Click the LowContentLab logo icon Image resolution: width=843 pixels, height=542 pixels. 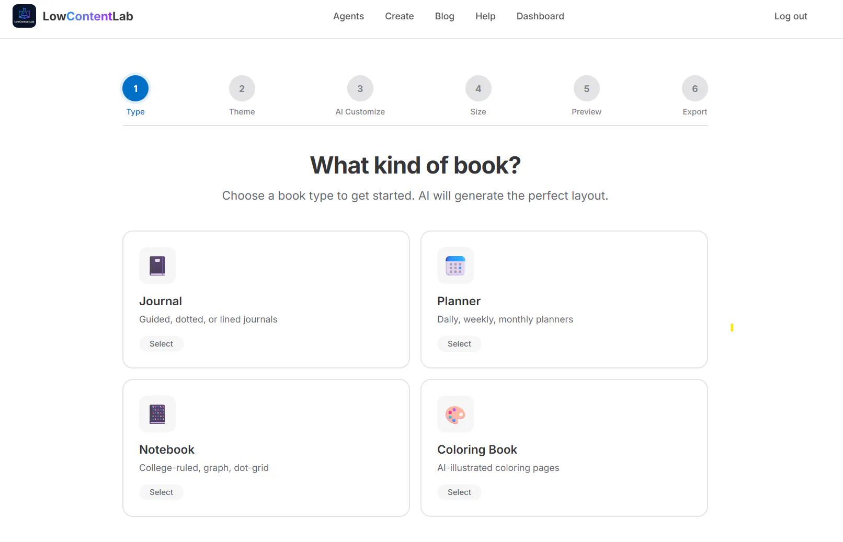tap(24, 16)
